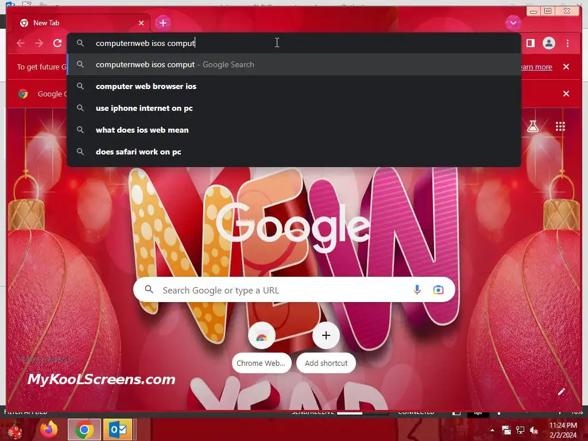588x441 pixels.
Task: Reload the current page
Action: pos(57,43)
